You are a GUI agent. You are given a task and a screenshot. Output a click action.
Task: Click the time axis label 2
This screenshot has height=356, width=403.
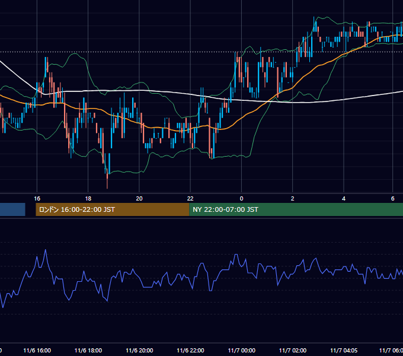293,198
